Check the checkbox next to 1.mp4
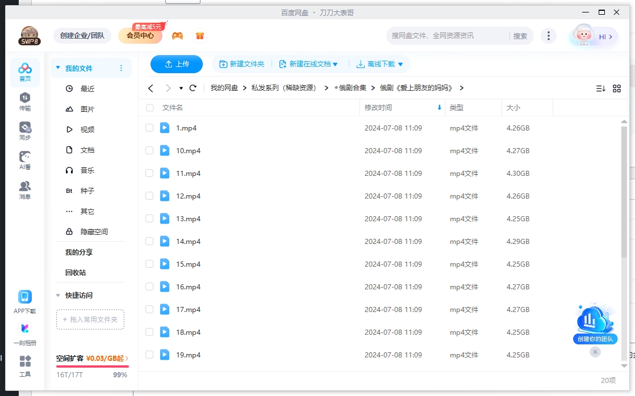The image size is (635, 396). click(149, 128)
